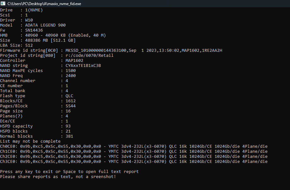Click the console app icon in title bar
The height and width of the screenshot is (190, 290).
pos(3,3)
